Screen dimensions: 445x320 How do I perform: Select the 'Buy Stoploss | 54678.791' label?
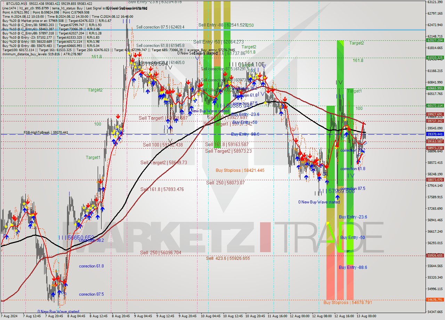click(x=348, y=303)
